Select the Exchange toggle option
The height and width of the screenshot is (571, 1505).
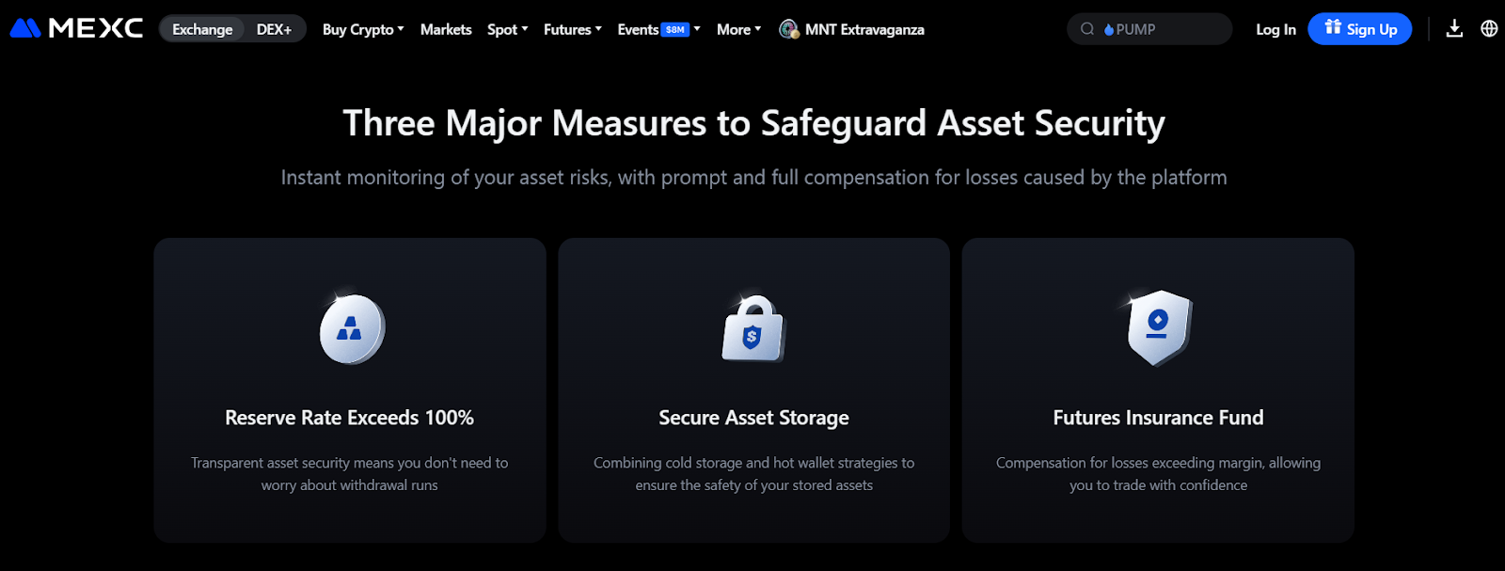202,29
